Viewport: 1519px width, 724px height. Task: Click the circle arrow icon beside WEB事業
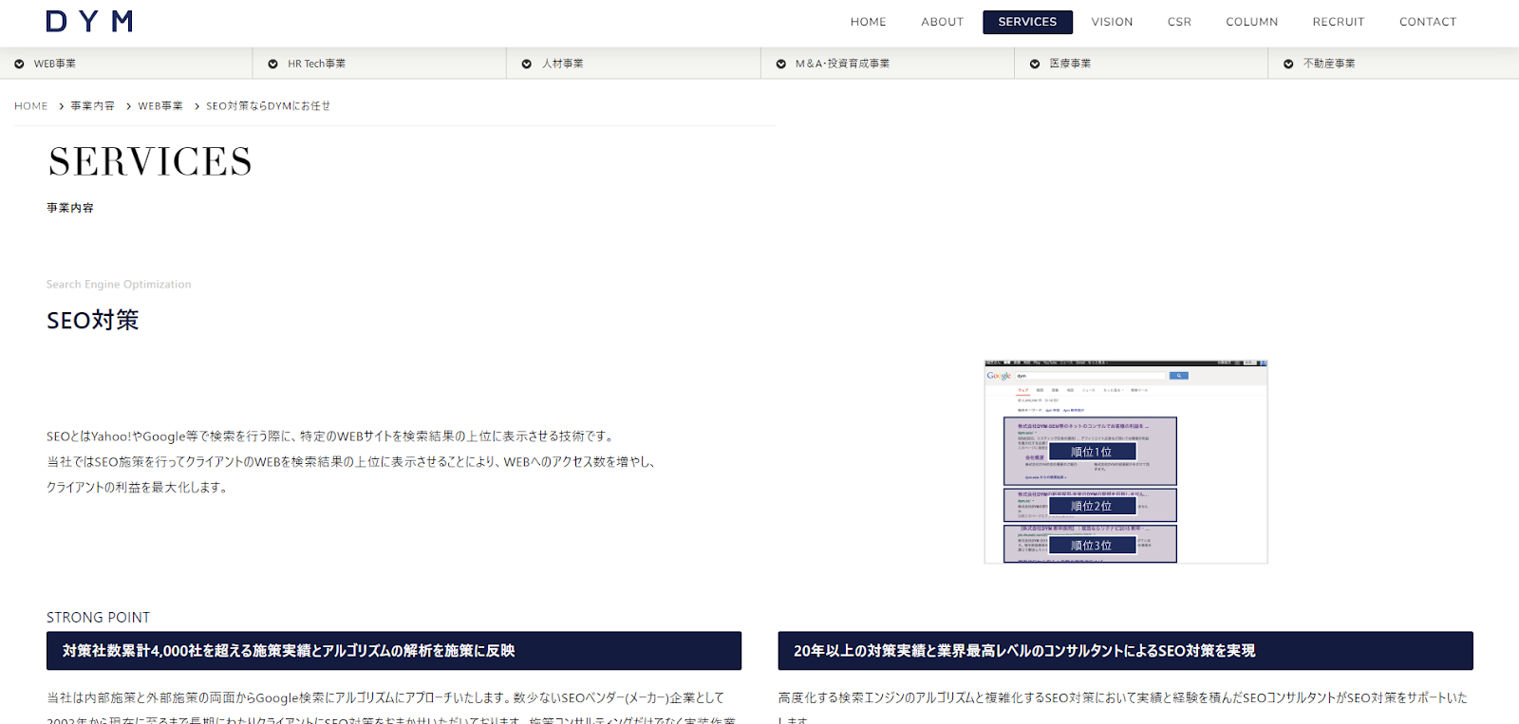[x=19, y=64]
